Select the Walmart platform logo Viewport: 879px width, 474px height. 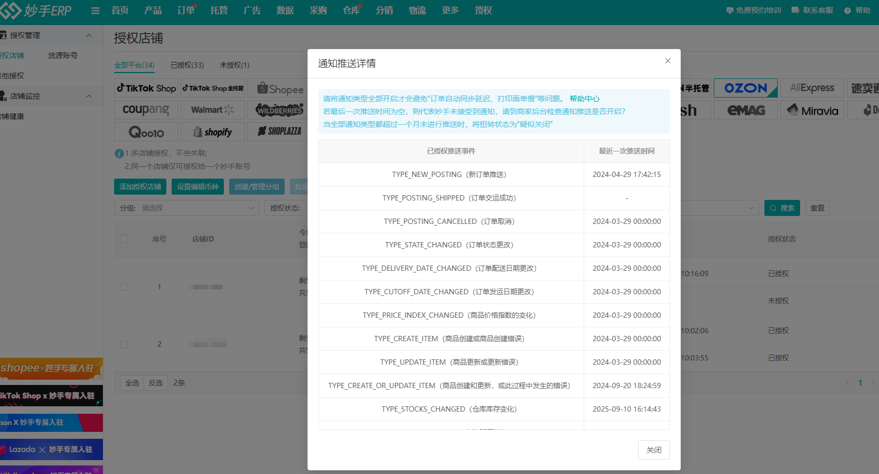coord(212,110)
